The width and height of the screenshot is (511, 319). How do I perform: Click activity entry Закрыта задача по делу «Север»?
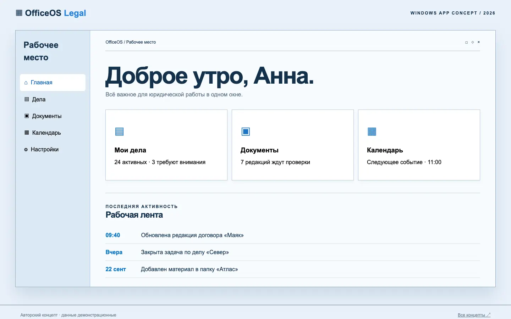tap(185, 252)
